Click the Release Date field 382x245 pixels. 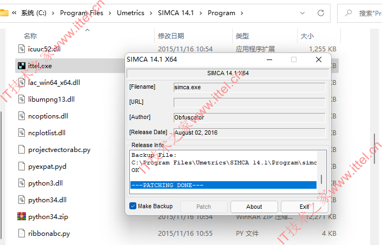click(x=249, y=133)
